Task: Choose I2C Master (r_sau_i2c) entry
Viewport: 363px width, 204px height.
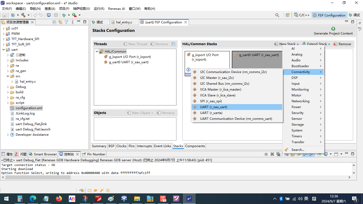Action: [x=237, y=78]
